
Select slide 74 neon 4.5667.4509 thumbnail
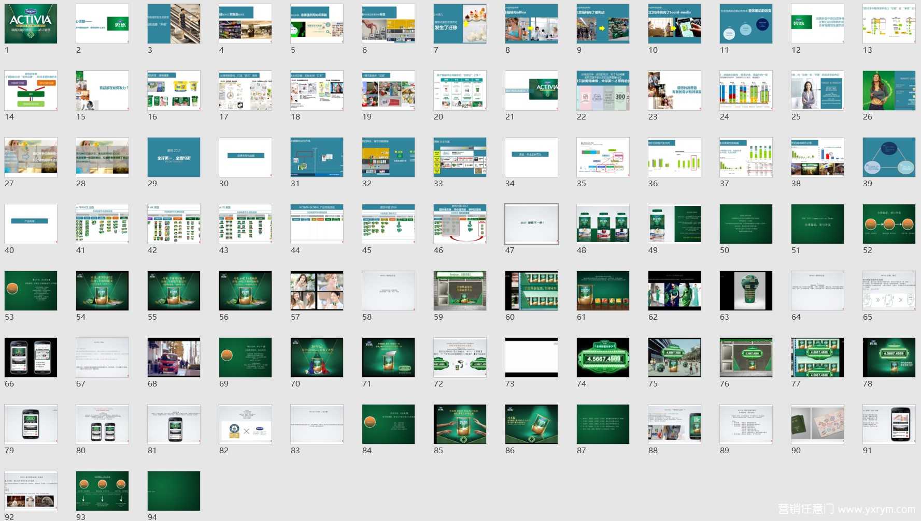[603, 358]
